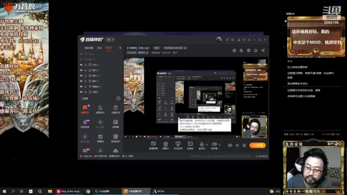This screenshot has width=347, height=195.
Task: Open the 歌词助手 tool
Action: (115, 138)
